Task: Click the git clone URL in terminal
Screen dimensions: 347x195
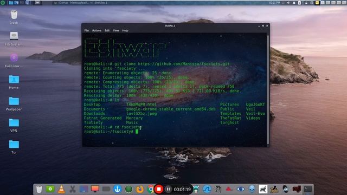Action: pyautogui.click(x=184, y=64)
